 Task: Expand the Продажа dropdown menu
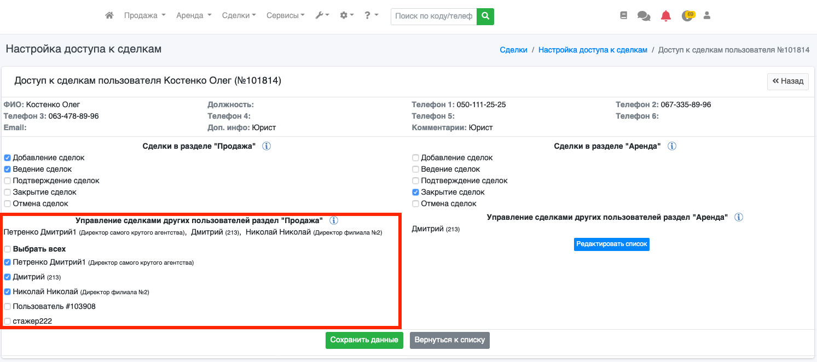pos(144,16)
